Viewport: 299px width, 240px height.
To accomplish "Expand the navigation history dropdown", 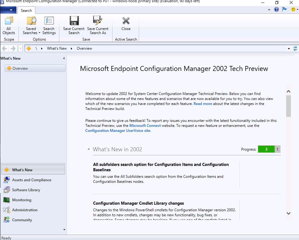I will point(20,48).
